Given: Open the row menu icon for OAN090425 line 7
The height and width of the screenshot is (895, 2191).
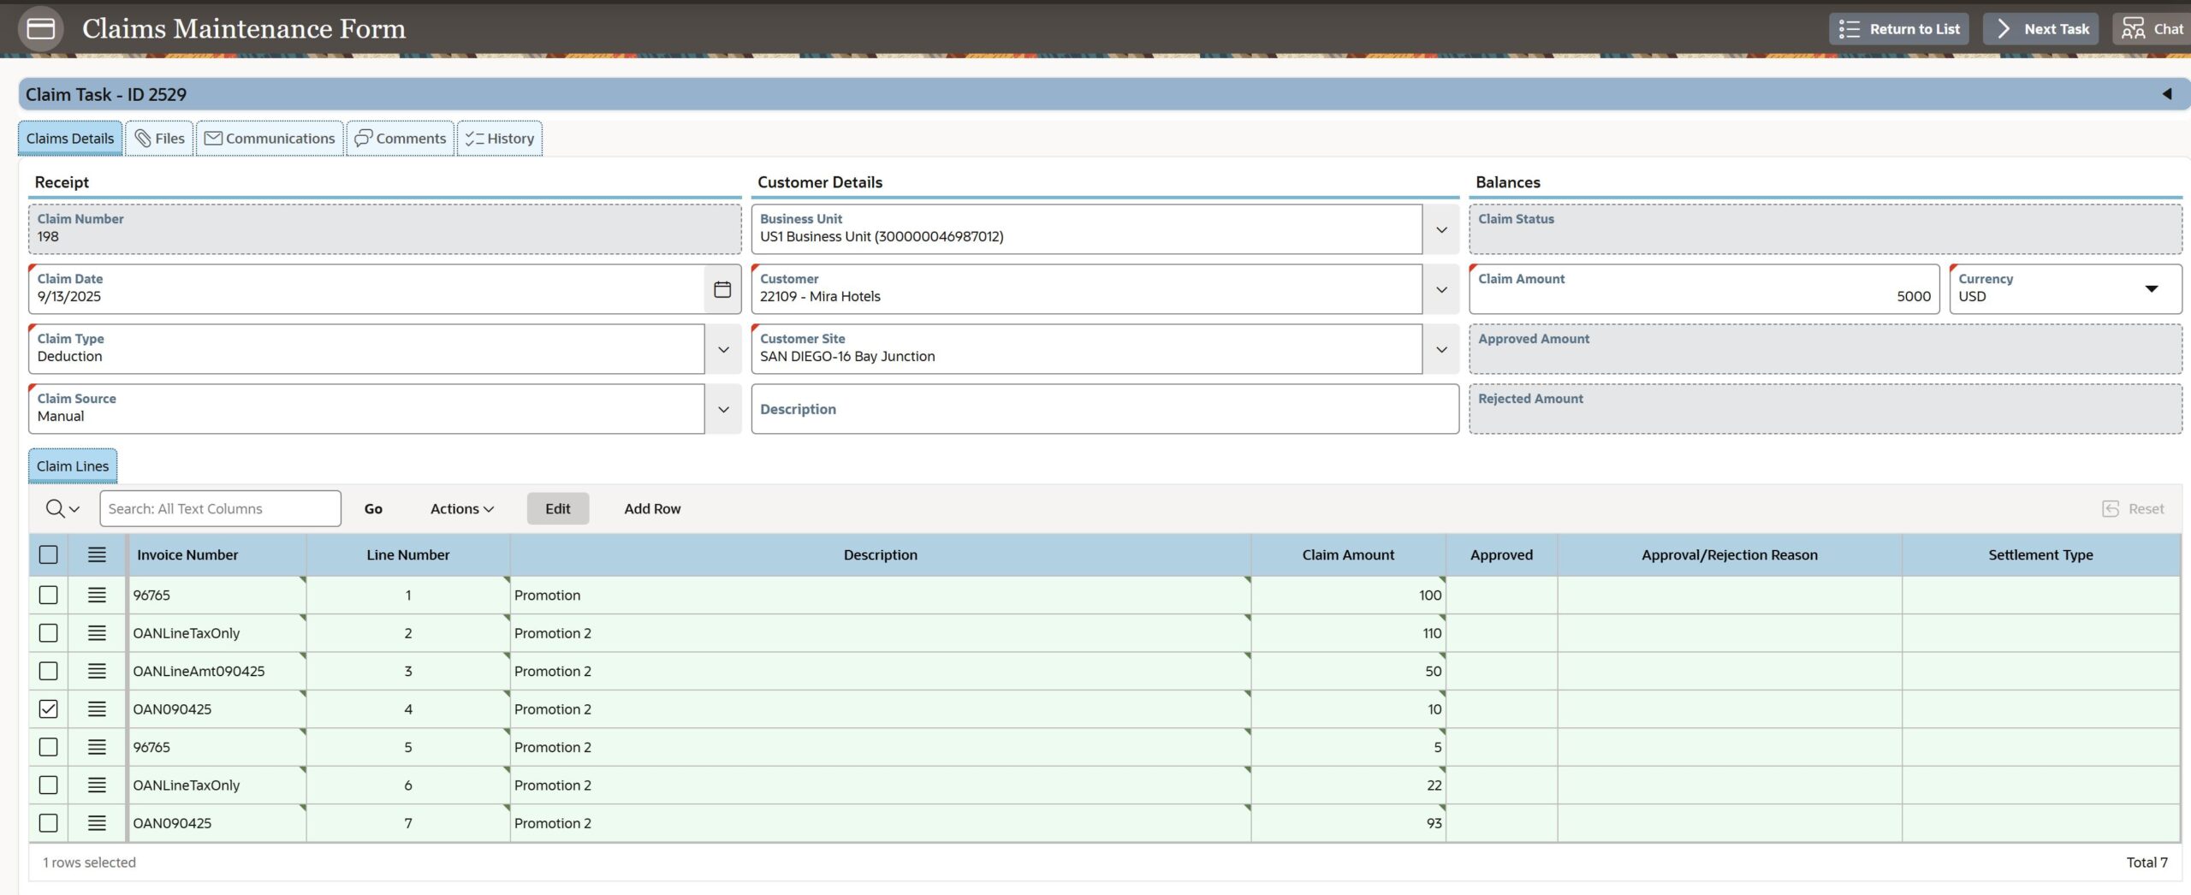Looking at the screenshot, I should point(97,823).
